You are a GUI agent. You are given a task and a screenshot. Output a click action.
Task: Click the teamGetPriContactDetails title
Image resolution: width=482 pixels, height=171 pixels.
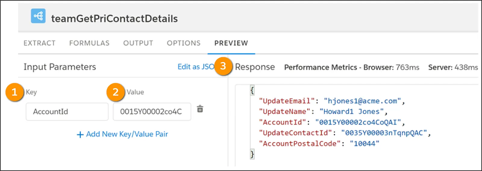pyautogui.click(x=114, y=18)
